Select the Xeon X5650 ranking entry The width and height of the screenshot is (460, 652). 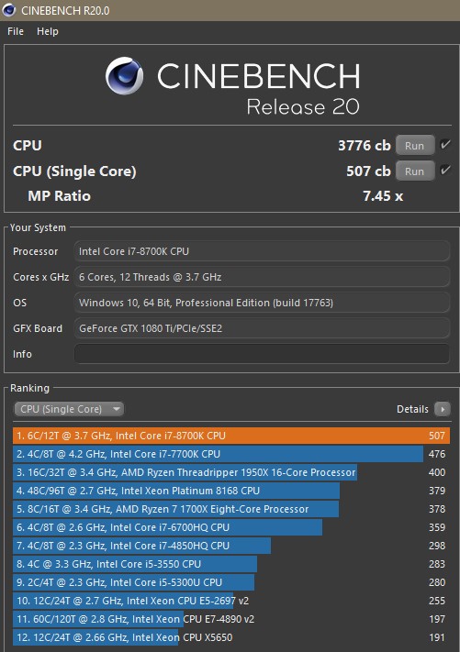pos(231,637)
